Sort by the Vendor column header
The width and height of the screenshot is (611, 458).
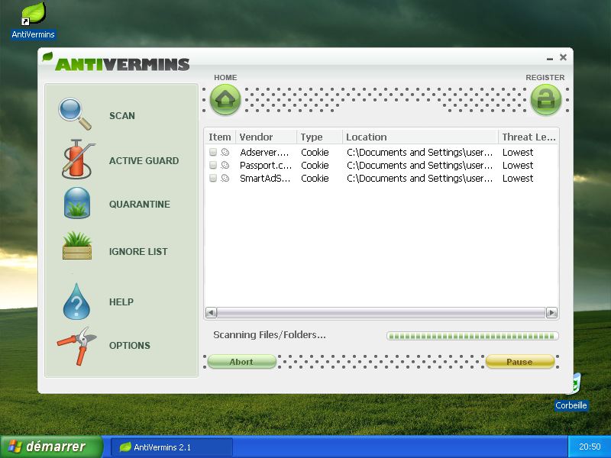[266, 137]
